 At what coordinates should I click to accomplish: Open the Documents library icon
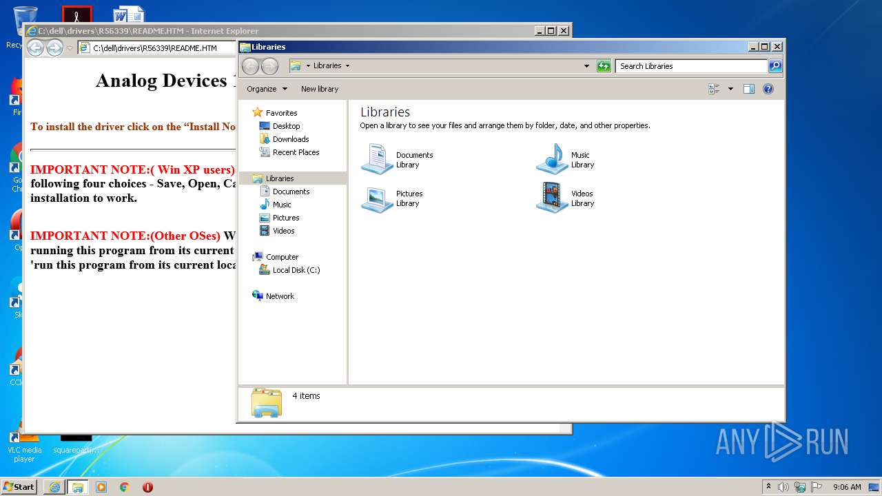click(x=377, y=159)
